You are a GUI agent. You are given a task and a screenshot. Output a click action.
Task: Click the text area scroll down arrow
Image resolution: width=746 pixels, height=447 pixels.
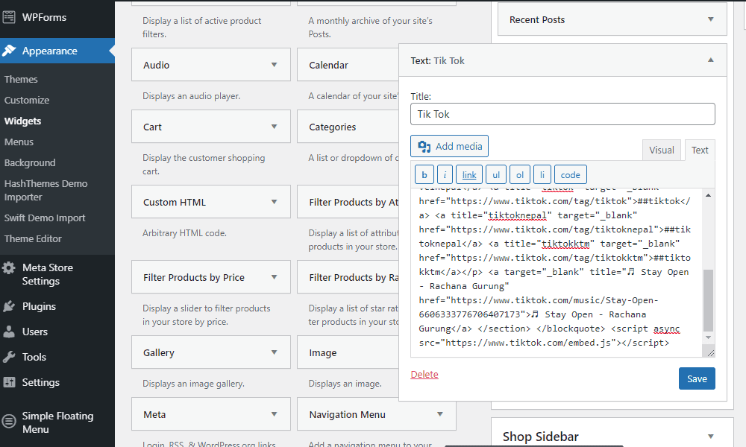[x=708, y=337]
